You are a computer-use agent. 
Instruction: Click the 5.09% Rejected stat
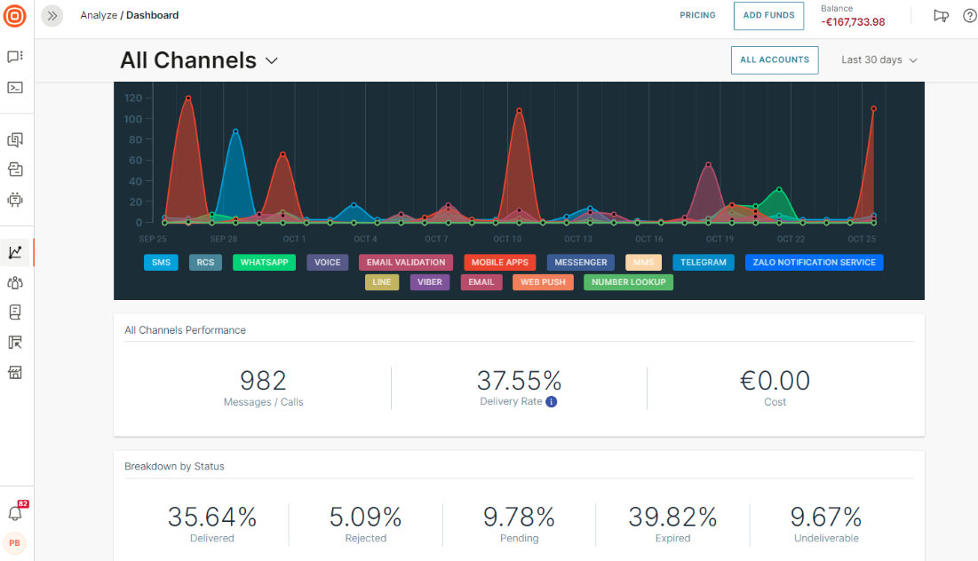coord(365,517)
